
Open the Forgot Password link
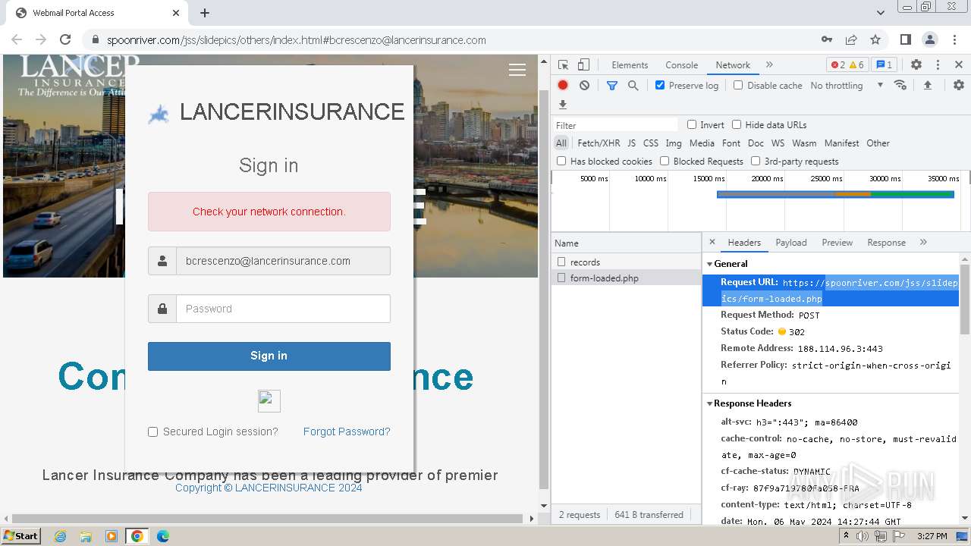click(x=347, y=431)
